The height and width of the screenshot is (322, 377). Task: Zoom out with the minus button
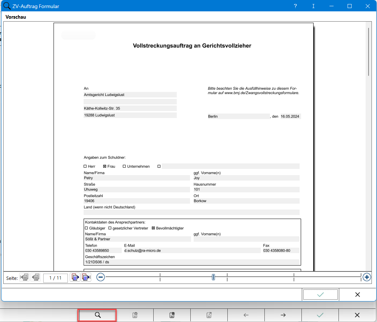click(x=100, y=277)
